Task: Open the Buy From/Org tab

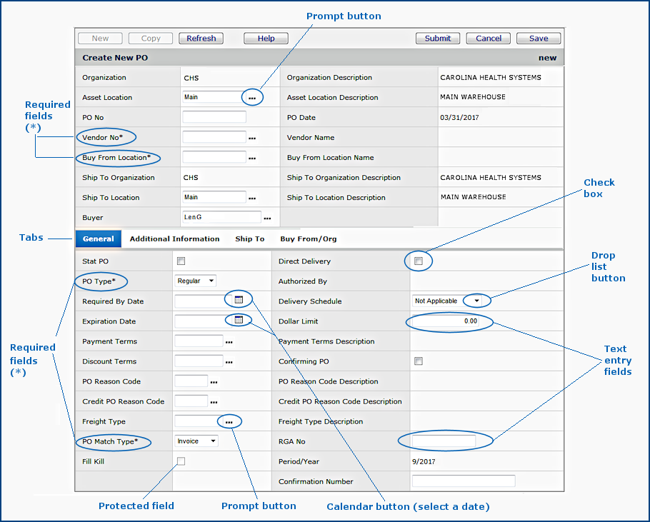Action: click(308, 239)
